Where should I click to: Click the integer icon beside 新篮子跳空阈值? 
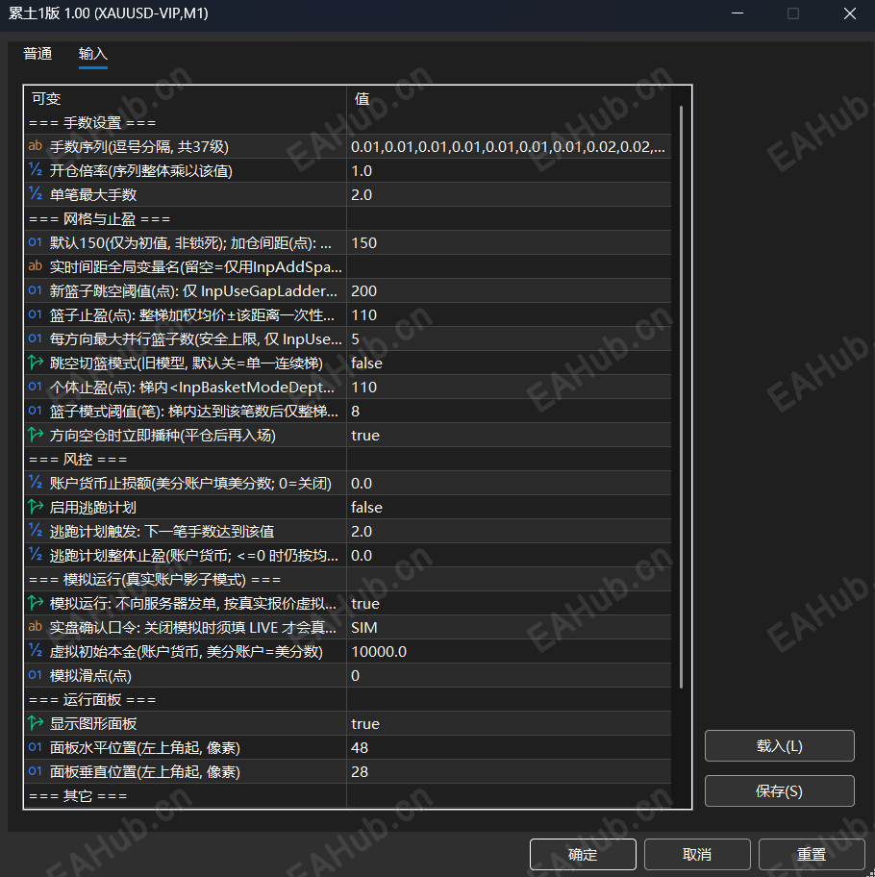36,290
